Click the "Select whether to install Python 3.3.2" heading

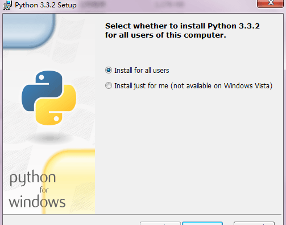pos(183,26)
